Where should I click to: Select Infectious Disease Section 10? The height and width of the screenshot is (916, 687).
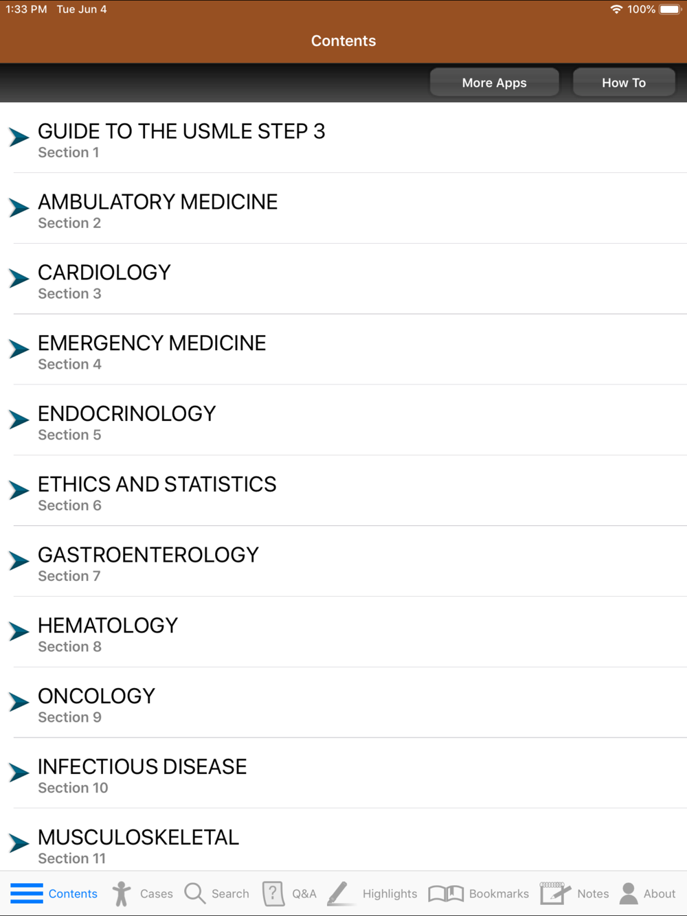(343, 774)
